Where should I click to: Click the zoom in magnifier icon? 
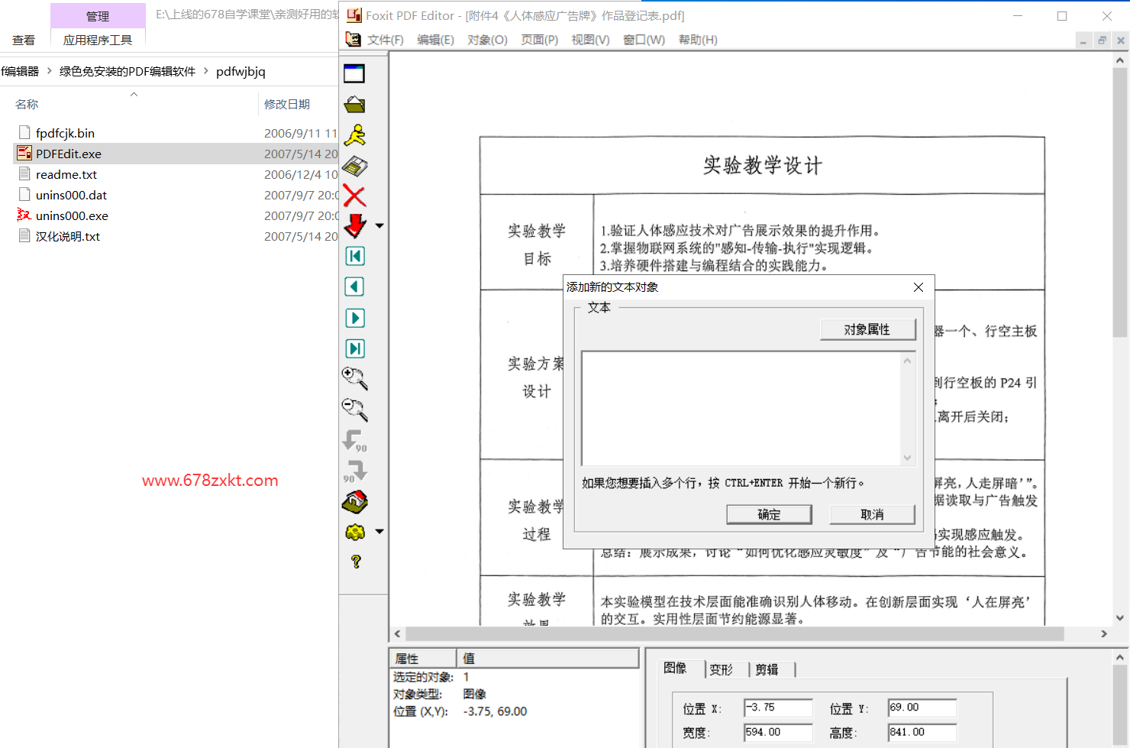point(354,378)
